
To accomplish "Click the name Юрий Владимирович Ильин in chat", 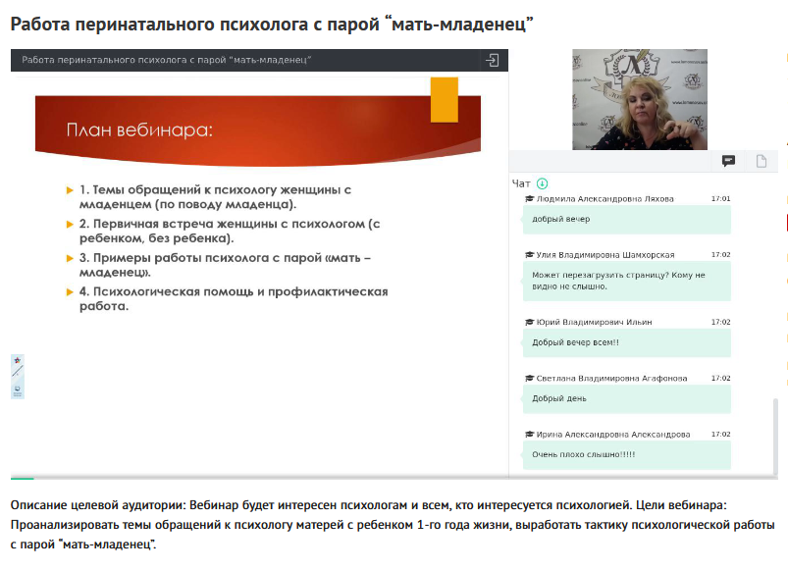I will point(594,322).
